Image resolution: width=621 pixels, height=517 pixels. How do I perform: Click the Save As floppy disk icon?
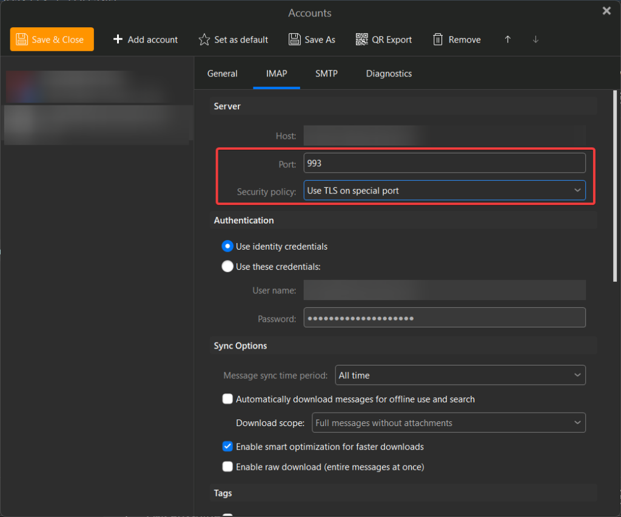295,39
